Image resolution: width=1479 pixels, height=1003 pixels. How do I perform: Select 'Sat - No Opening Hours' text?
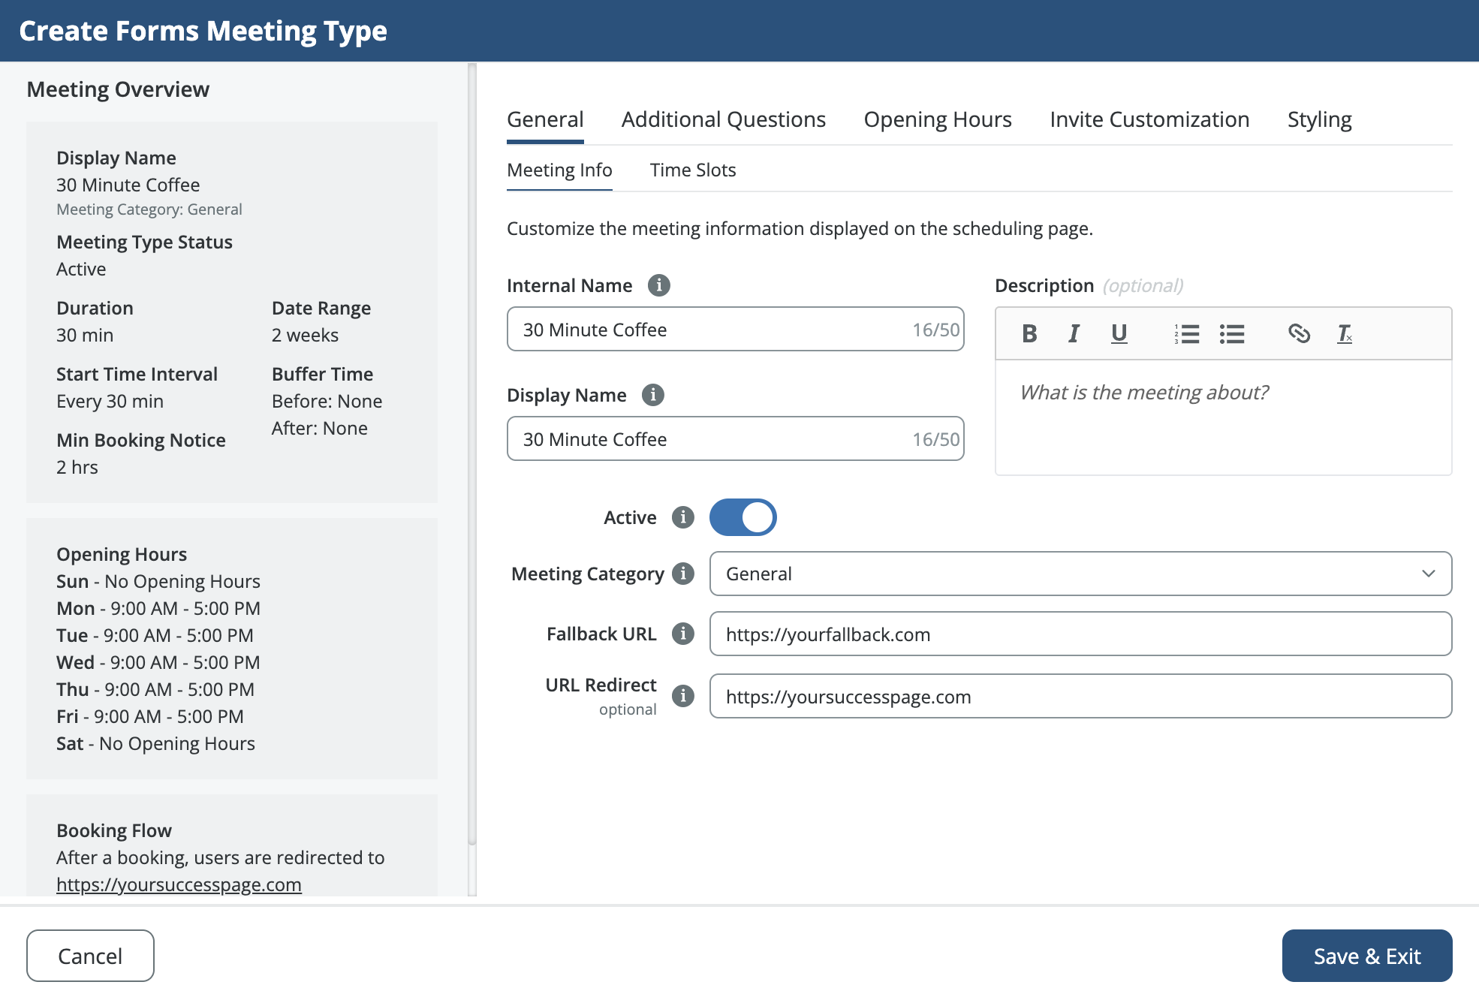155,743
